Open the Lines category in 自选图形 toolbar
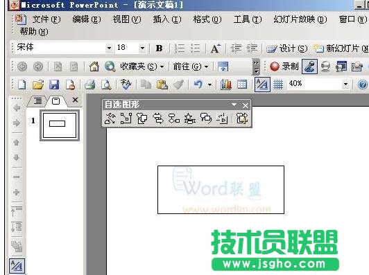This screenshot has width=369, height=275. click(110, 118)
